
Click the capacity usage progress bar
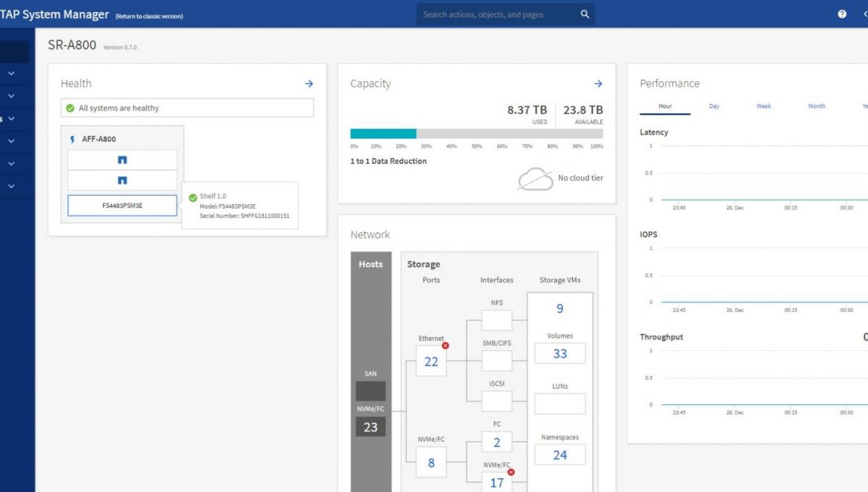[476, 134]
